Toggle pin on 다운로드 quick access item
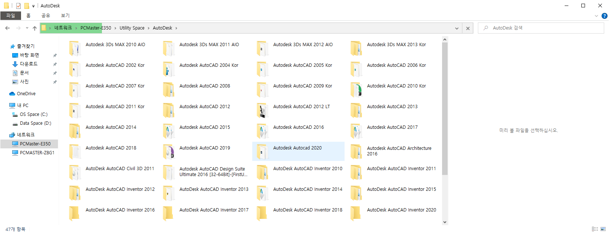 click(x=55, y=64)
